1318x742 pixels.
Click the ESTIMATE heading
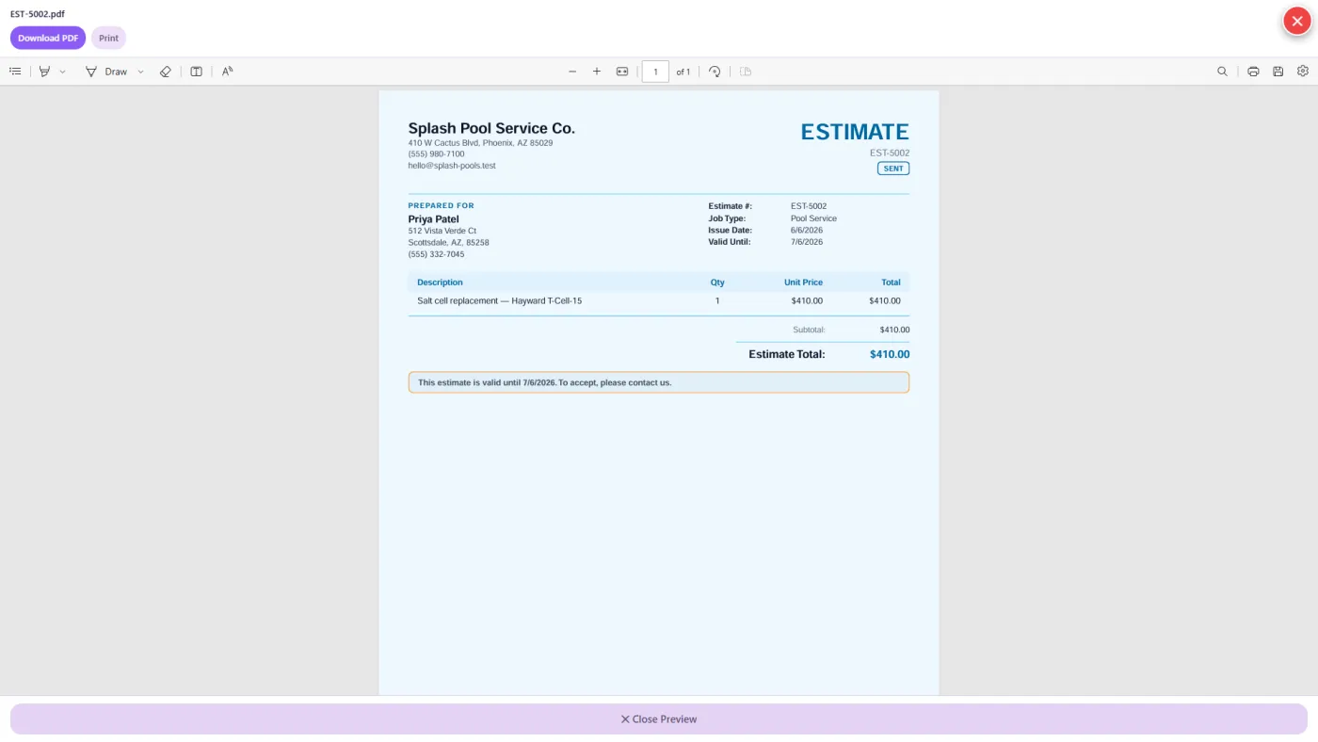pos(855,132)
